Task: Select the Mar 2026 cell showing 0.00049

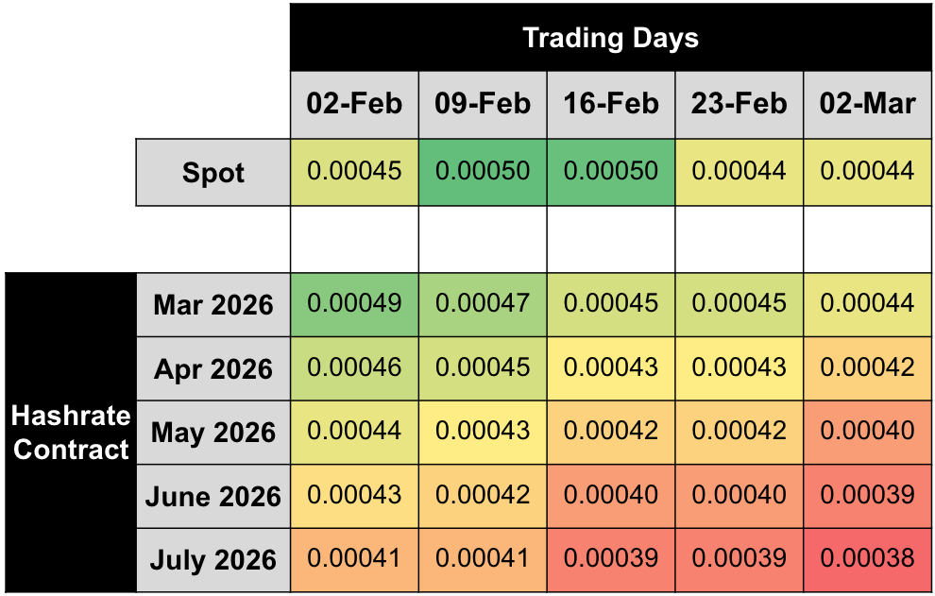Action: (x=354, y=303)
